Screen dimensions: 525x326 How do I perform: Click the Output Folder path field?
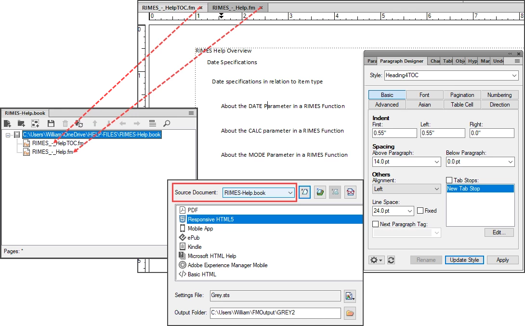[x=275, y=313]
